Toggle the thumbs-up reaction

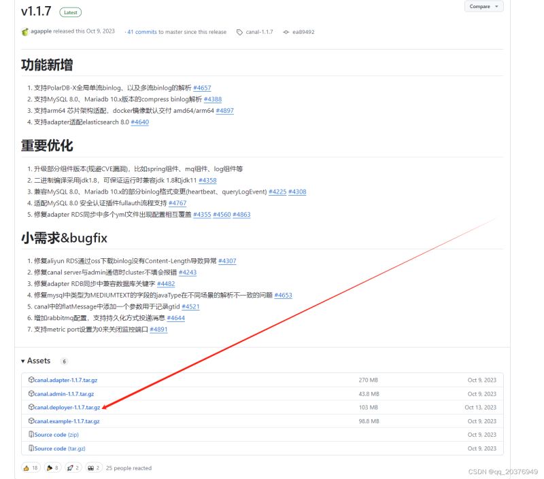click(32, 467)
